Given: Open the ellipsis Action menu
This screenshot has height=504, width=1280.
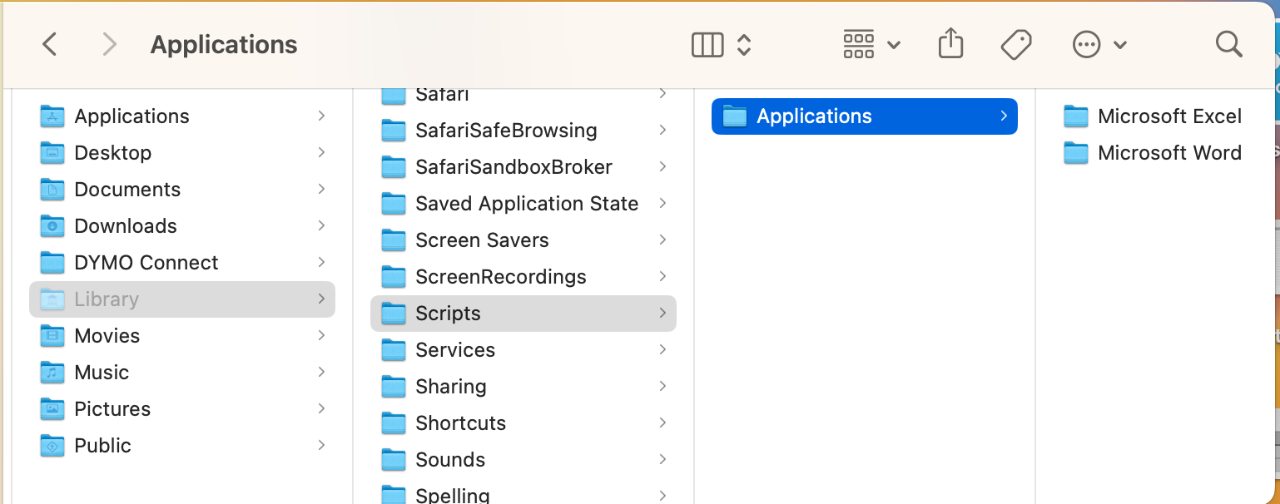Looking at the screenshot, I should 1087,45.
